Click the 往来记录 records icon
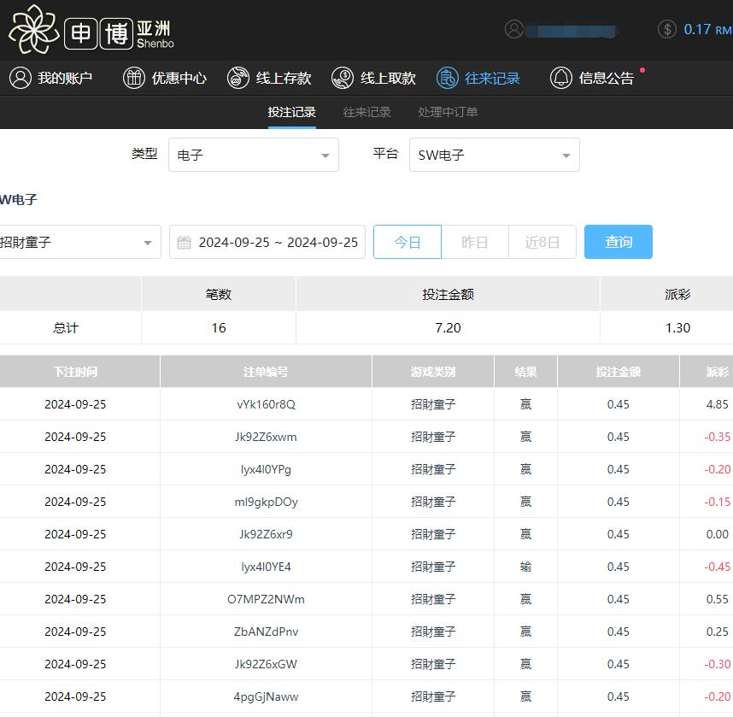 [x=446, y=78]
